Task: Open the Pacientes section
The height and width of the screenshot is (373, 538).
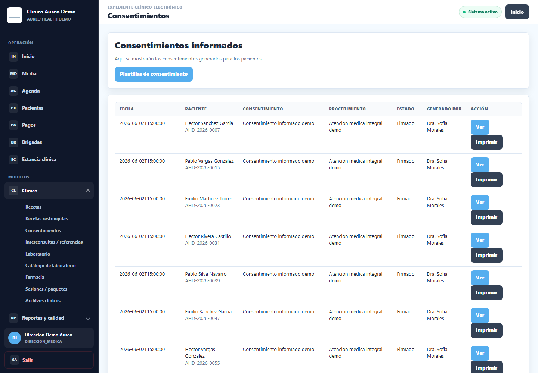Action: tap(49, 108)
